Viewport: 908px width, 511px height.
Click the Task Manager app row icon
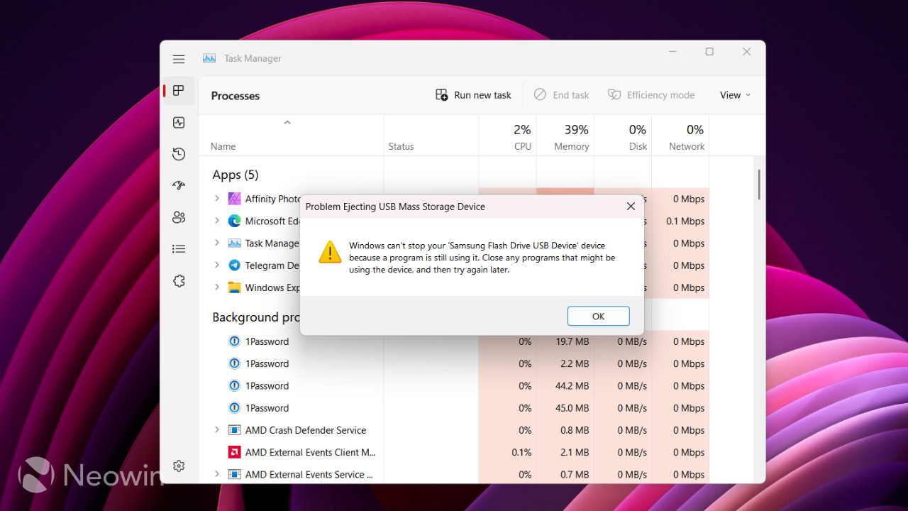(234, 243)
